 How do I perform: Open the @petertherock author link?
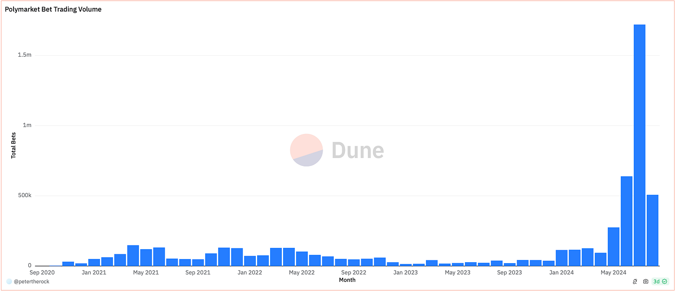tap(31, 281)
